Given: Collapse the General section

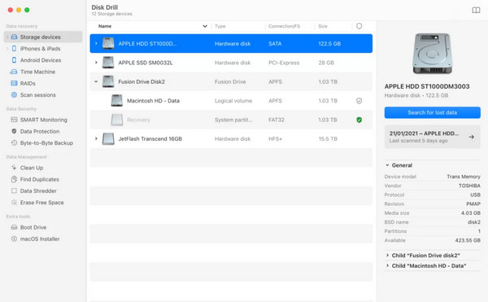Looking at the screenshot, I should [387, 165].
